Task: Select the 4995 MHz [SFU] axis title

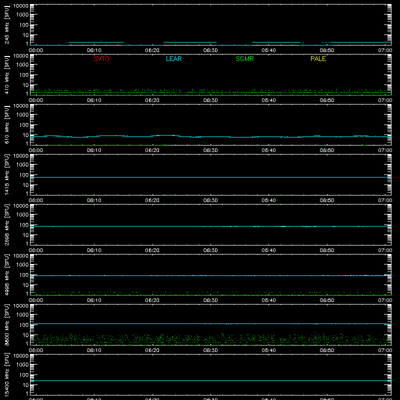Action: [7, 275]
